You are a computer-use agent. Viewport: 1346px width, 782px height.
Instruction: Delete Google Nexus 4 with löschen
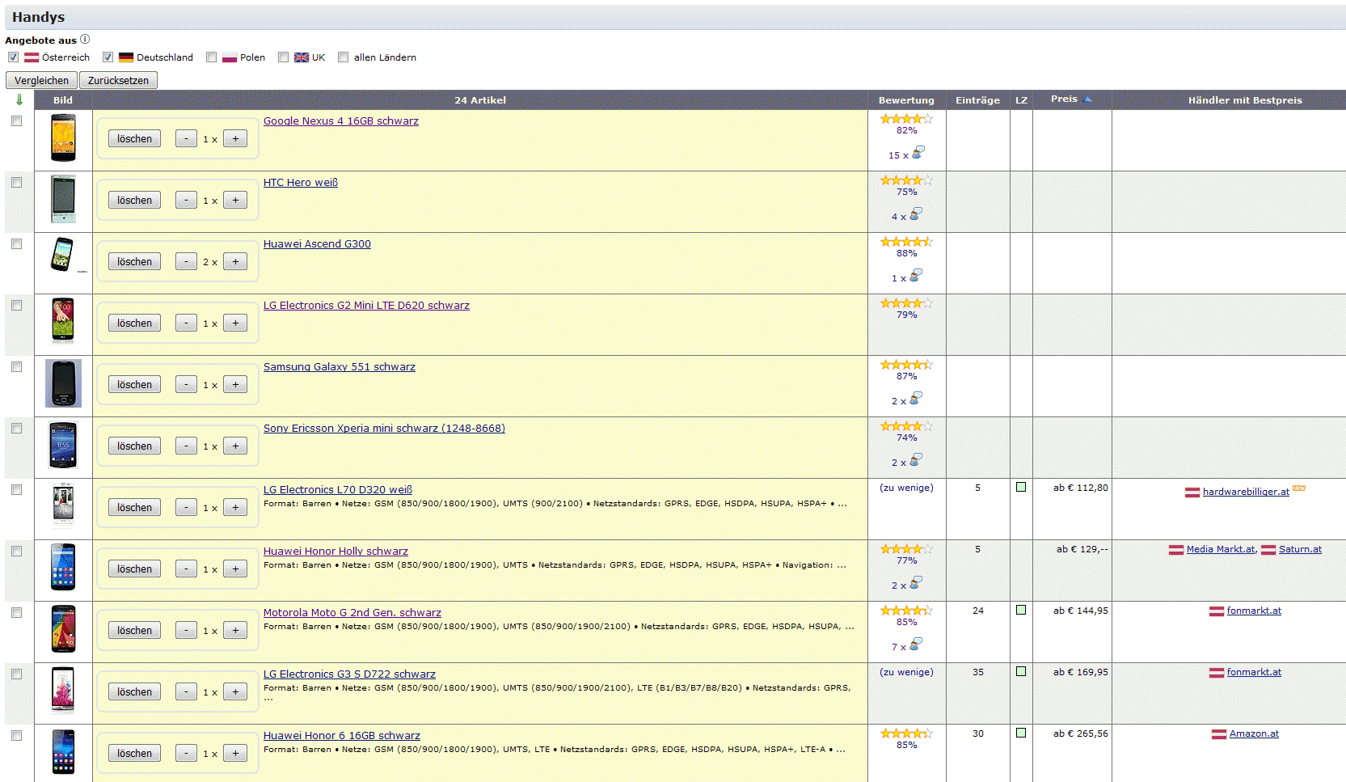pos(134,138)
